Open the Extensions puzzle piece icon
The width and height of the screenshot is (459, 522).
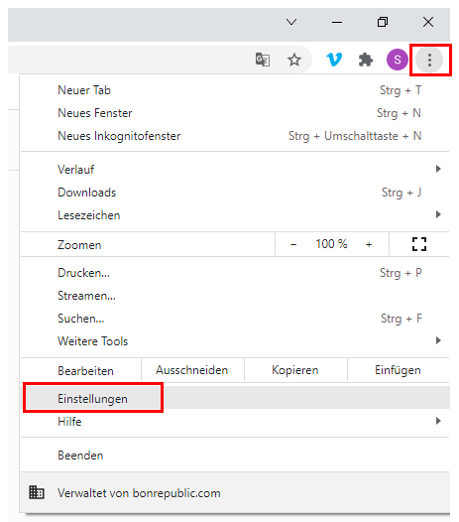pos(366,60)
